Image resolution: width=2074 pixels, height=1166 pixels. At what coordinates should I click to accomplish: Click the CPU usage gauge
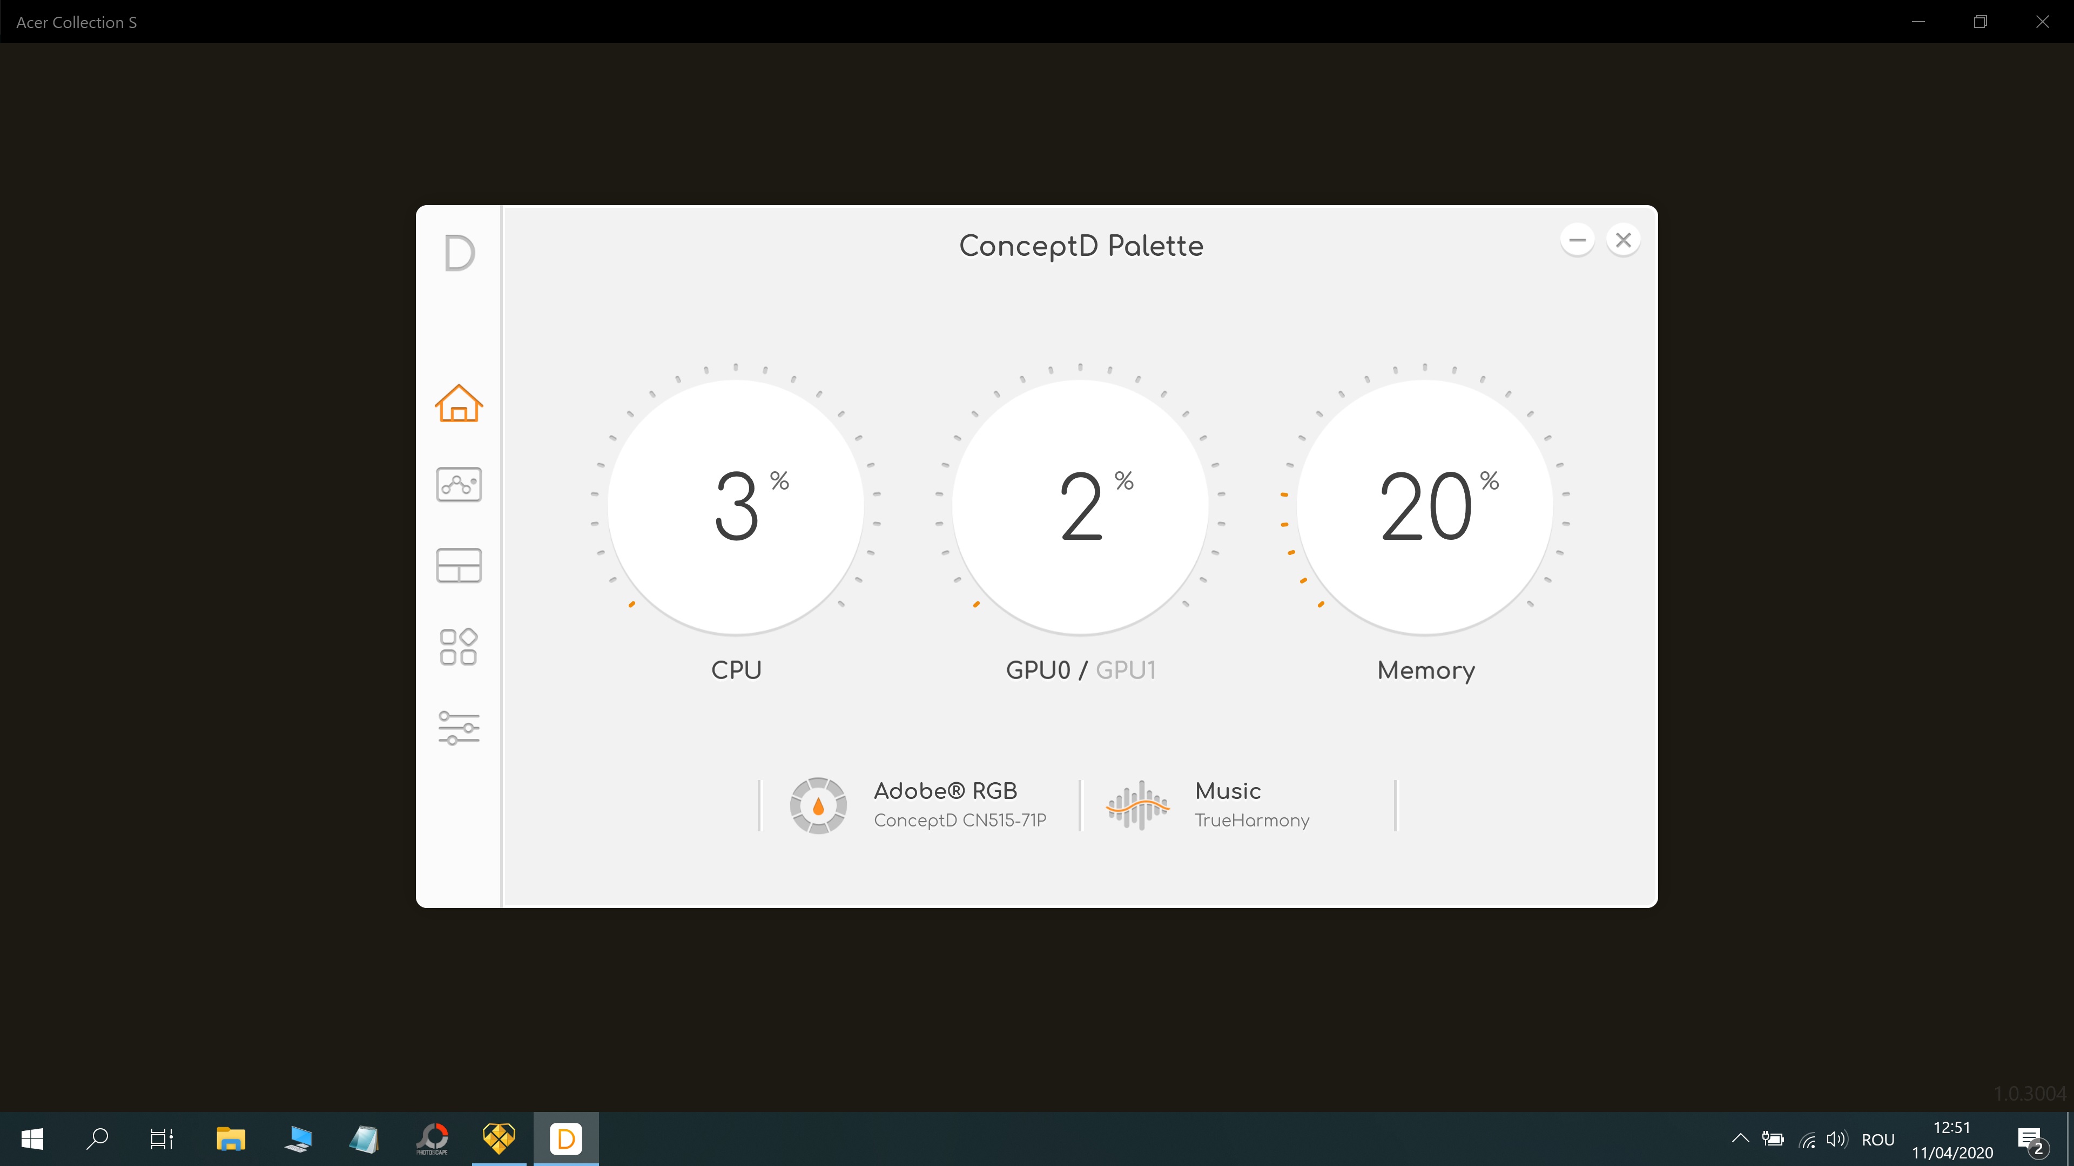pyautogui.click(x=736, y=507)
